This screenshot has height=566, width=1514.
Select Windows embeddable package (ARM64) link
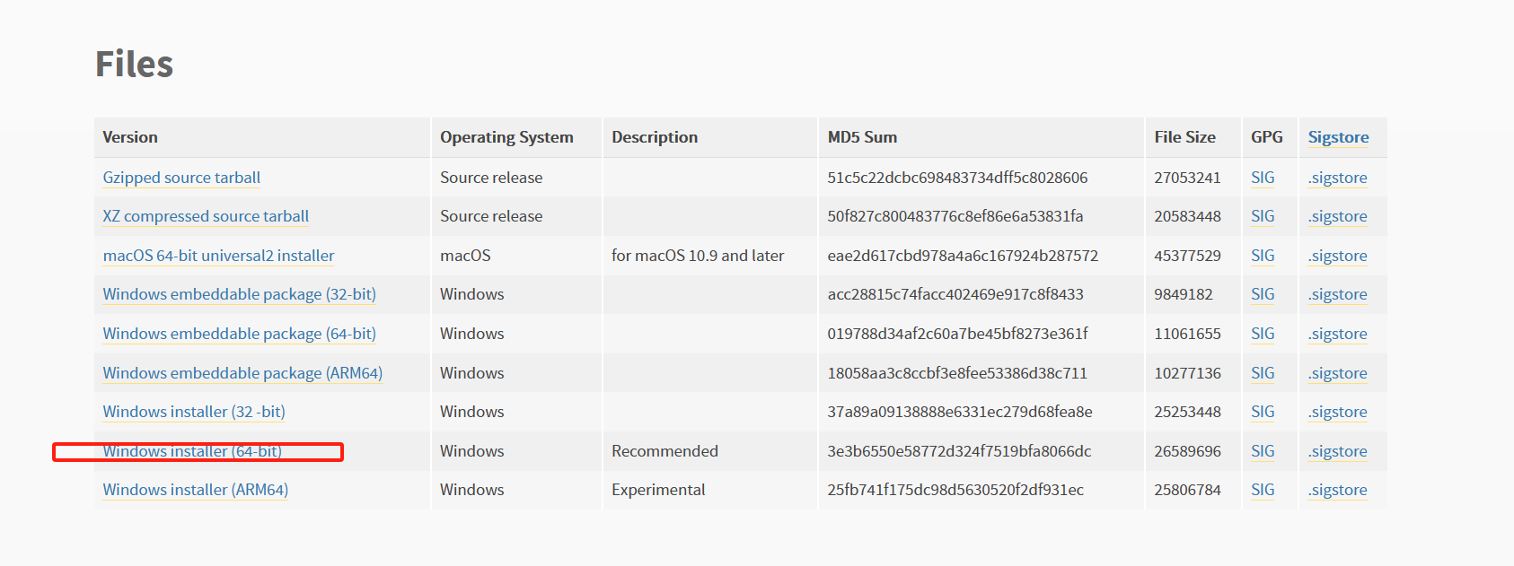242,373
